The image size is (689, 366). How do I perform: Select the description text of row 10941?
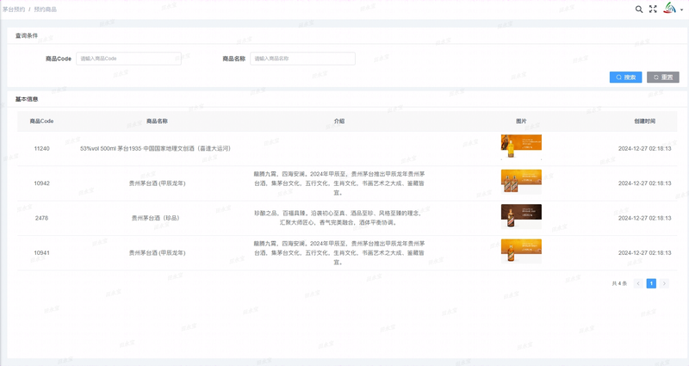coord(339,252)
